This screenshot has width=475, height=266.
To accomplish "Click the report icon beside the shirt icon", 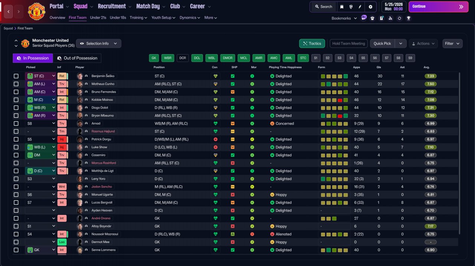I will click(381, 18).
